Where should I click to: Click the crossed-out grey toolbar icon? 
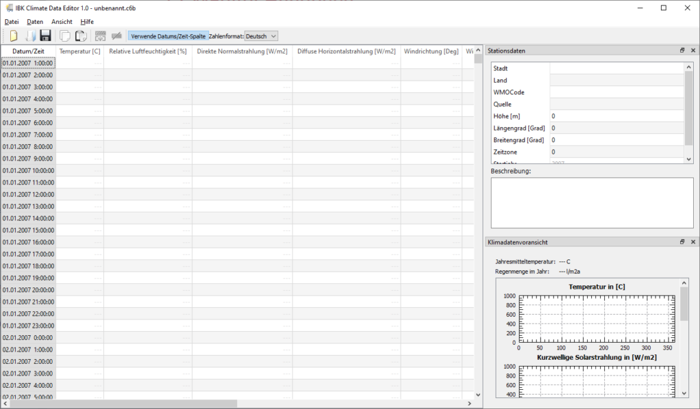116,36
